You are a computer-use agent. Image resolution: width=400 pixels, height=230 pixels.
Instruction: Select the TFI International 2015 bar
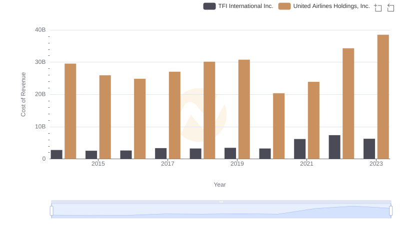[x=91, y=155]
